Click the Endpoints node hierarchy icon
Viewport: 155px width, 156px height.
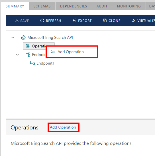28,55
